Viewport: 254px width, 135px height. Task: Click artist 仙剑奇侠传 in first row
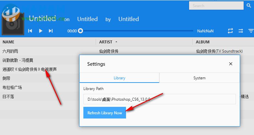109,51
